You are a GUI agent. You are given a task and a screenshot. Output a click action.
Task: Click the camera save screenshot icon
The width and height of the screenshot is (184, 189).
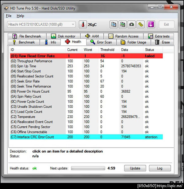pyautogui.click(x=132, y=24)
